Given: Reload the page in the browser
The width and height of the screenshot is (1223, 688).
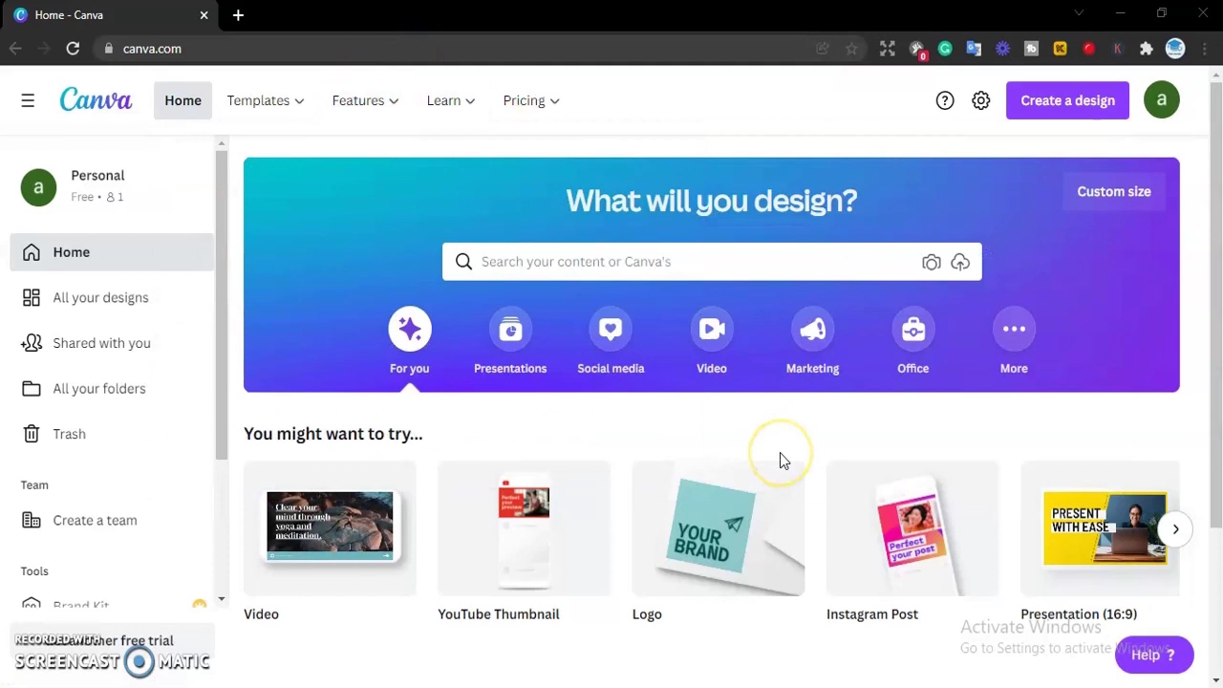Looking at the screenshot, I should (x=73, y=49).
